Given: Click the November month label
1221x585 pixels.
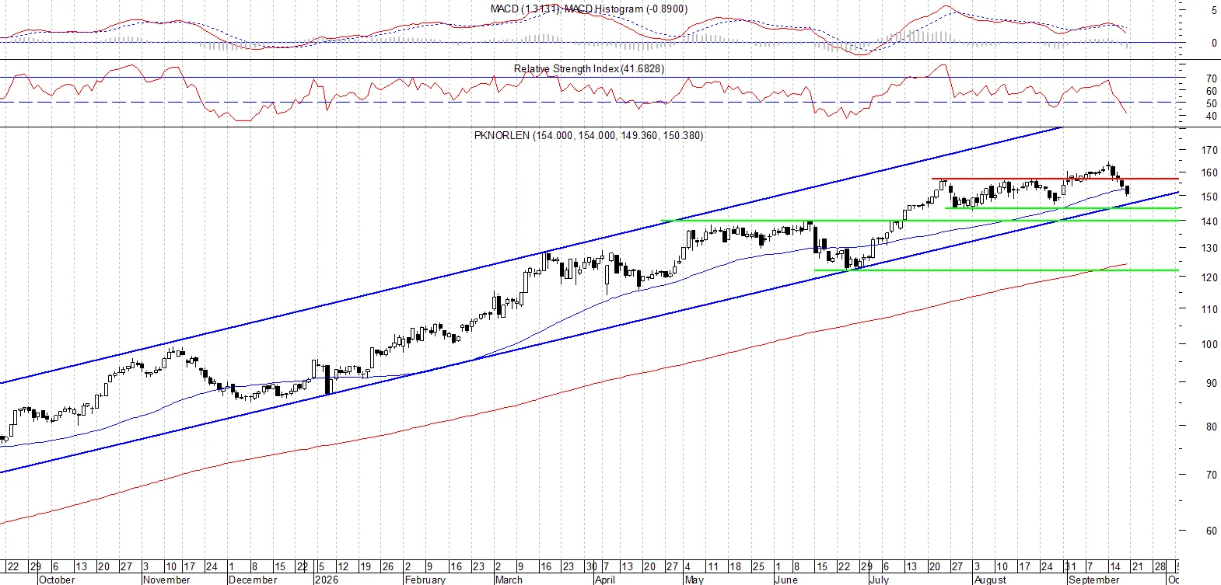Looking at the screenshot, I should click(166, 580).
